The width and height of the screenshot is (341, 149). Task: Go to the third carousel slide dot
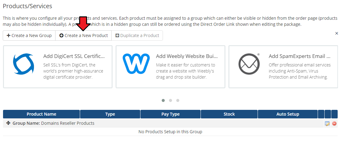(178, 100)
